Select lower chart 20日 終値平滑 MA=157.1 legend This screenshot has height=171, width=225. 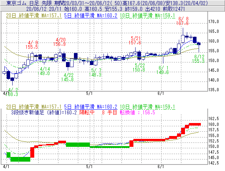[34, 107]
